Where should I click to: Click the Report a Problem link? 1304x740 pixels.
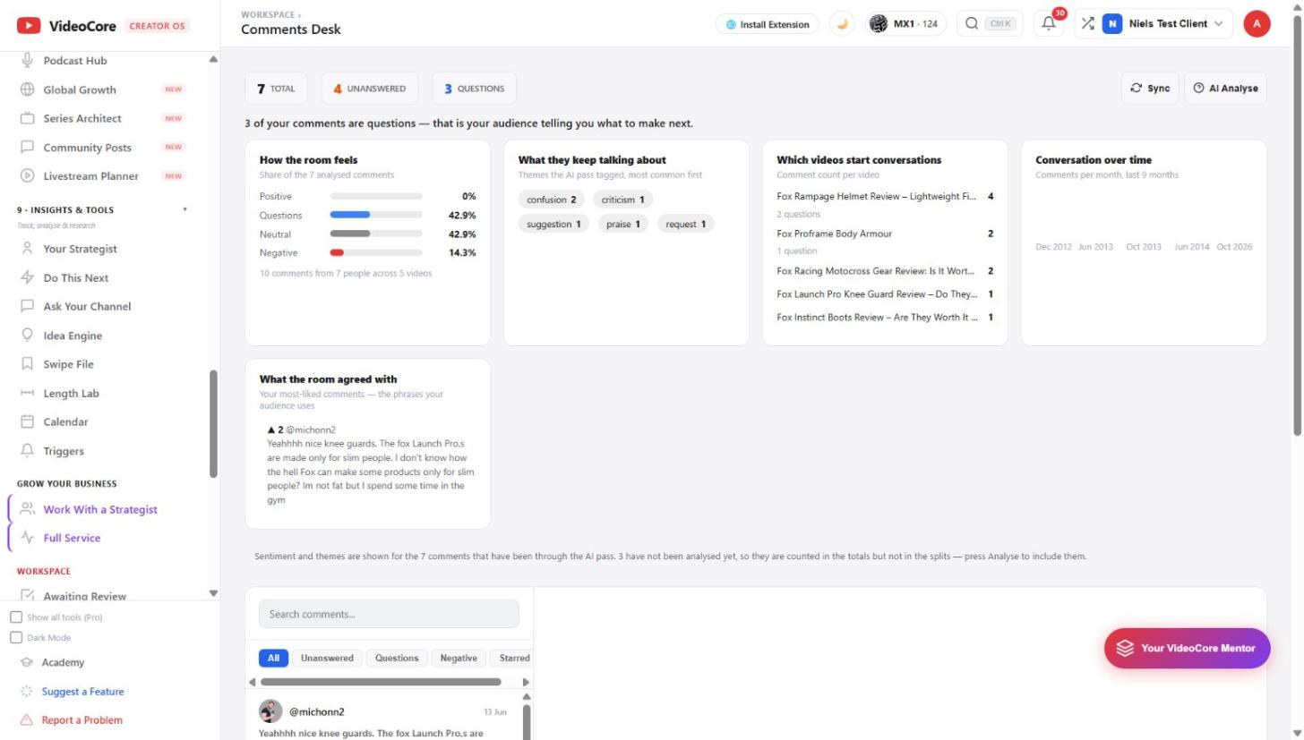pyautogui.click(x=81, y=719)
